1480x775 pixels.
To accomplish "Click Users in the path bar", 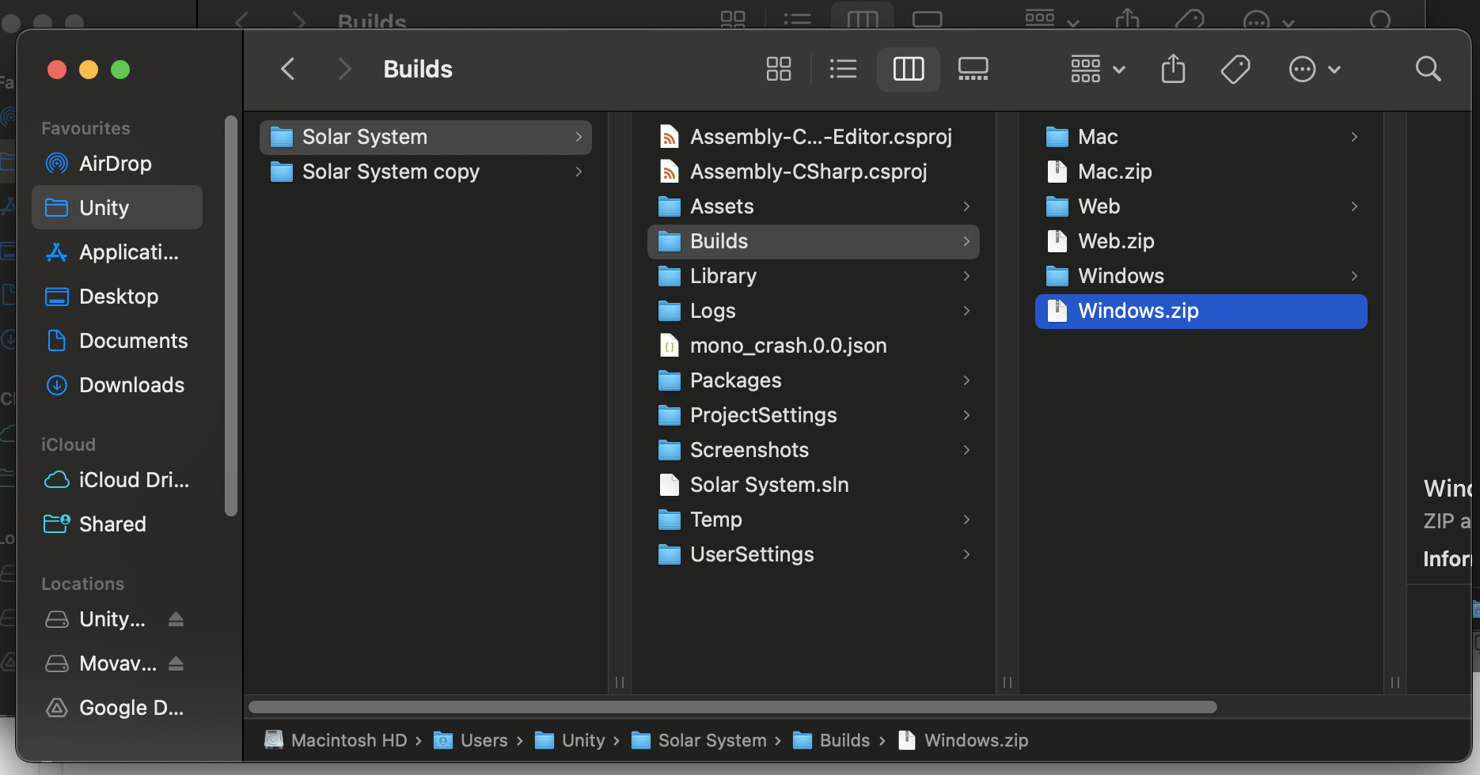I will (x=471, y=740).
